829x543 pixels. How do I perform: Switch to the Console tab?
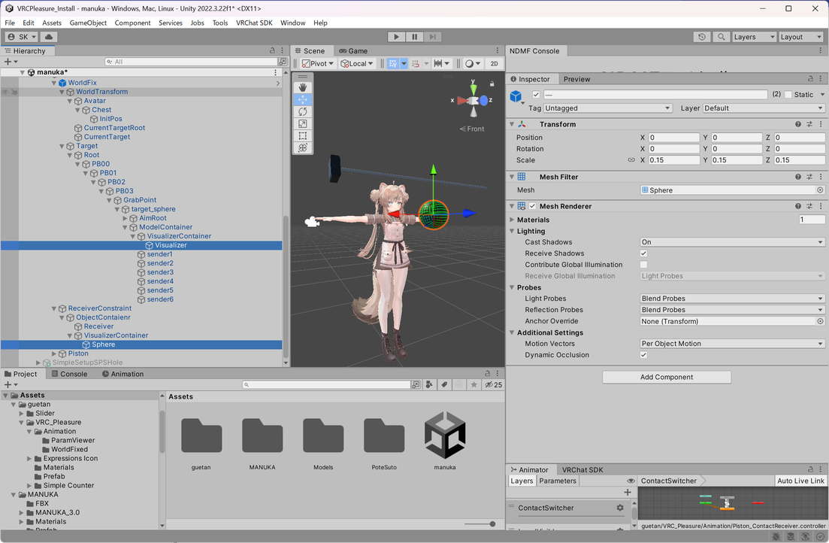(x=68, y=374)
